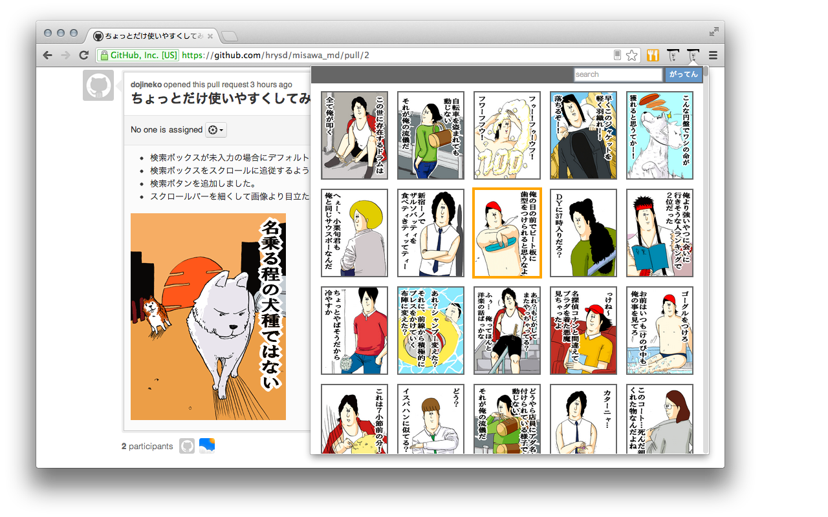Select the シャンプー変えた panel
The height and width of the screenshot is (517, 828).
[x=431, y=330]
